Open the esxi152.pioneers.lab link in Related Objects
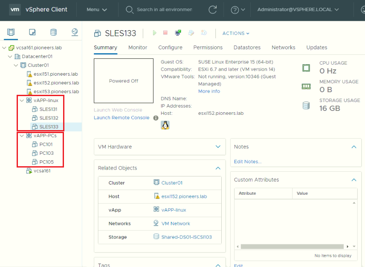Viewport: 365px width, 267px height. click(184, 196)
